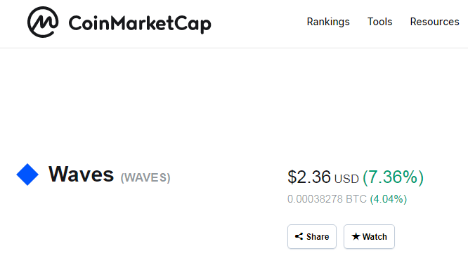Click the CoinMarketCap wordmark text

point(140,24)
